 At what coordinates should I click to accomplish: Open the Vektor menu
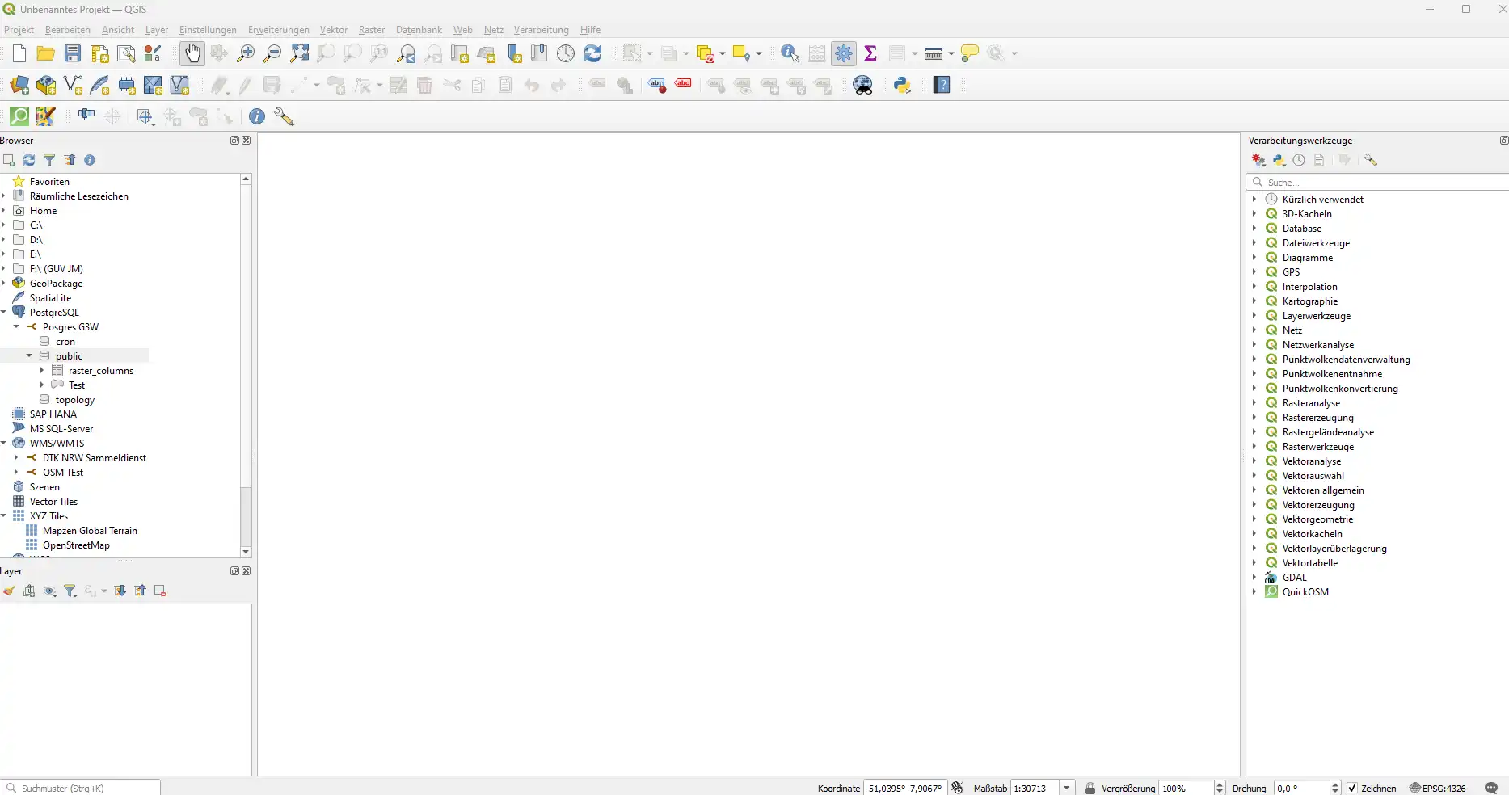coord(333,30)
